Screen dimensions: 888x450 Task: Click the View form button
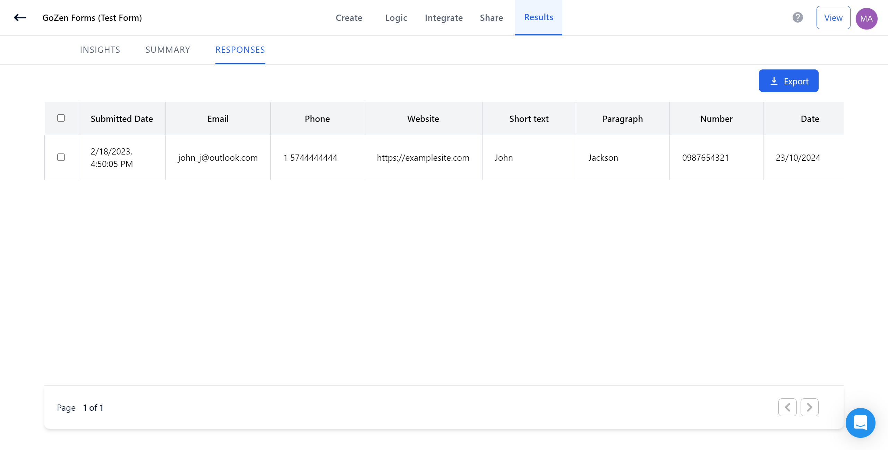(x=833, y=18)
